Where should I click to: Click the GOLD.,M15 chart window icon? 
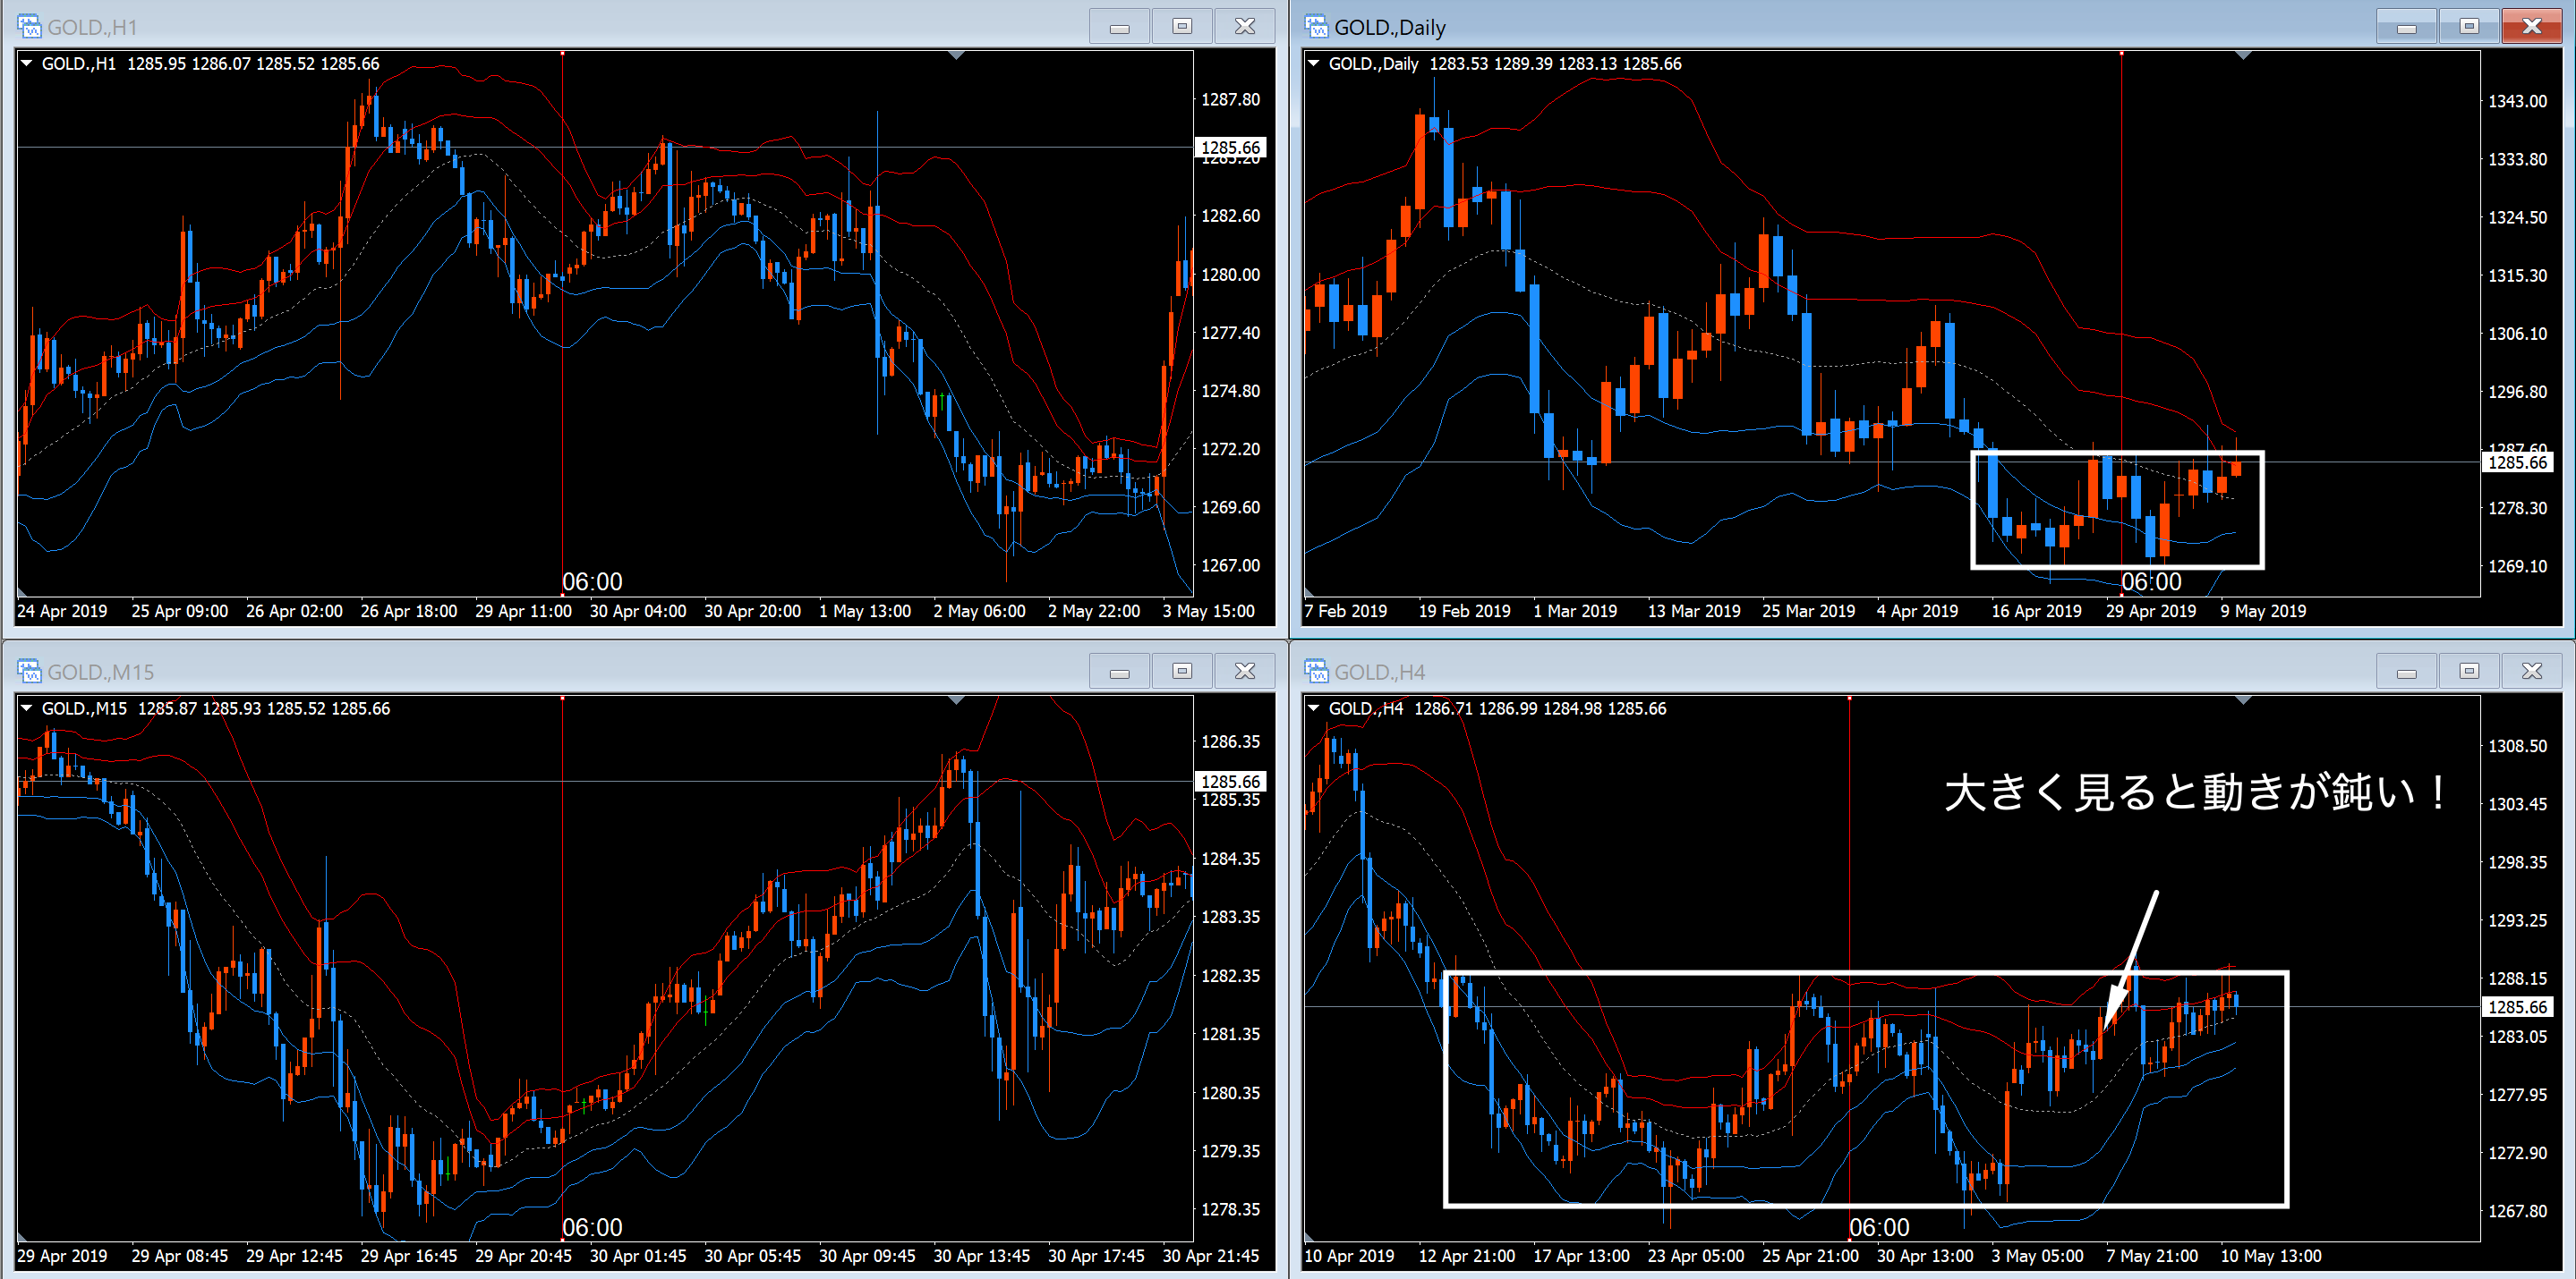29,672
